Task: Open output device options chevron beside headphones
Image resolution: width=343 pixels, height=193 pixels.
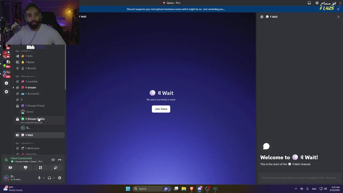Action: click(54, 178)
